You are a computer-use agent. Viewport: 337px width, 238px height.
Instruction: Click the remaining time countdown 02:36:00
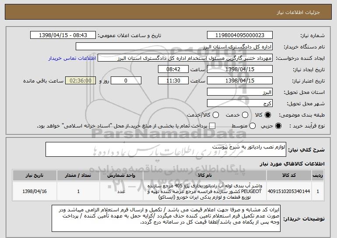[81, 81]
